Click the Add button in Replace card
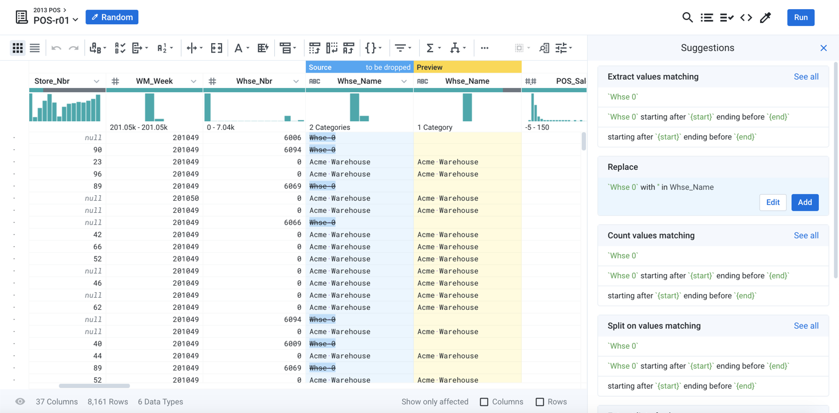This screenshot has height=413, width=839. point(804,203)
